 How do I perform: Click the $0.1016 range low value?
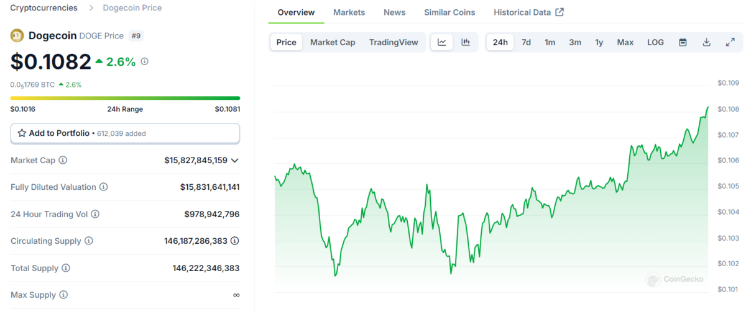[23, 109]
